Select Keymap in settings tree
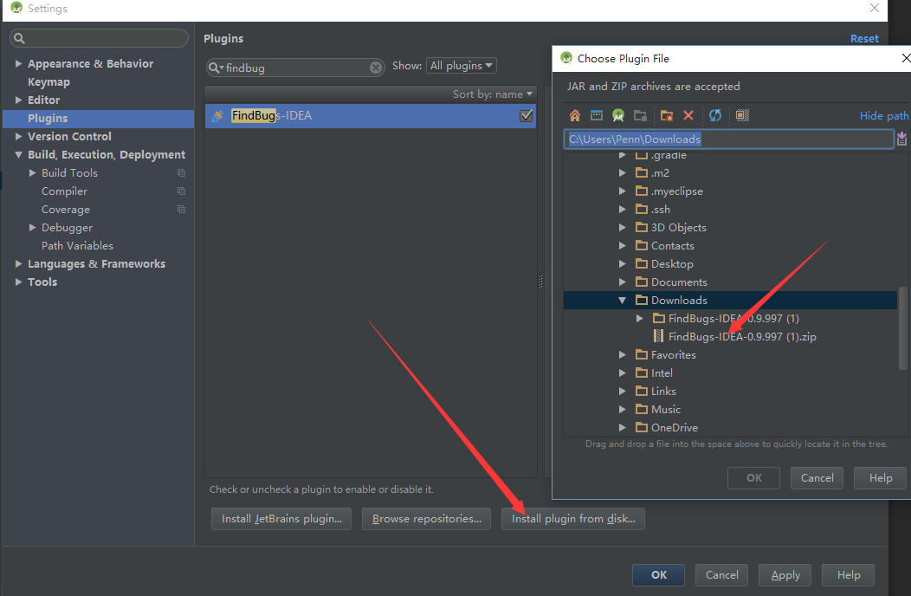 click(48, 82)
